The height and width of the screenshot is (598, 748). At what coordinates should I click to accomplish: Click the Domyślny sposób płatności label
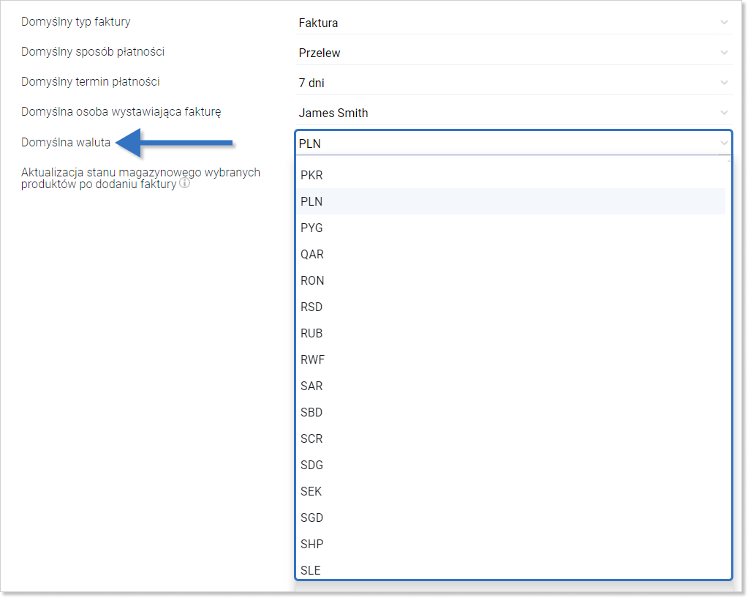93,51
